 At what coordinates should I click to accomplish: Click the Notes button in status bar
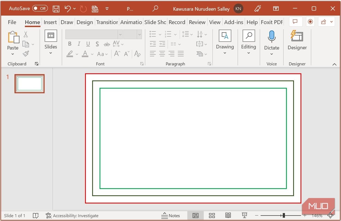click(x=171, y=216)
